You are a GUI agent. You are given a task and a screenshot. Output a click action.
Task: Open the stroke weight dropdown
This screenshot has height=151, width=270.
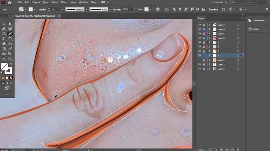click(x=62, y=9)
